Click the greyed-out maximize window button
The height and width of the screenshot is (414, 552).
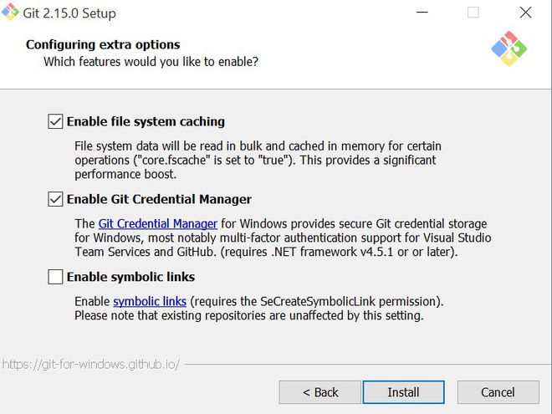point(473,13)
